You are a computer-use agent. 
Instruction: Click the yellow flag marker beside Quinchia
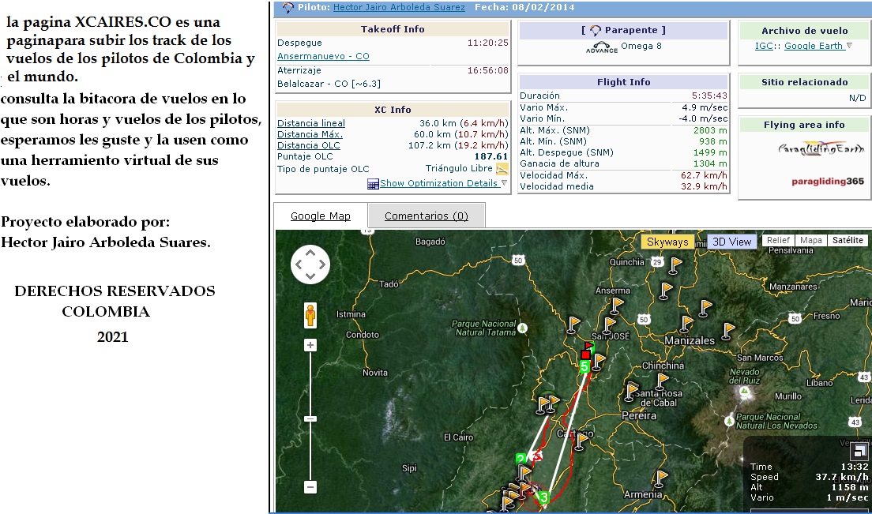click(x=675, y=265)
